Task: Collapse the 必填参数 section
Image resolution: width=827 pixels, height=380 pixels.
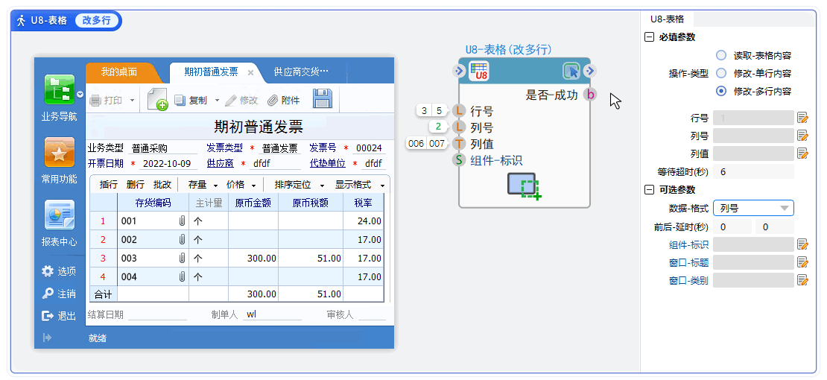Action: click(x=649, y=37)
